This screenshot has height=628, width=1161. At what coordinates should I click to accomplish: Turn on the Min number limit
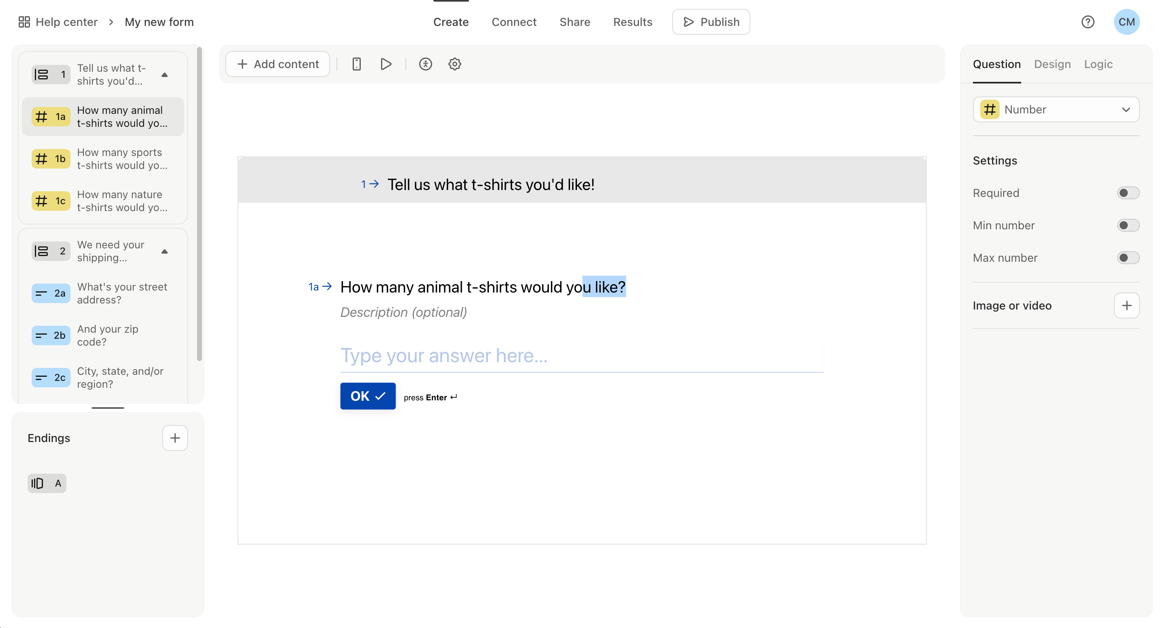tap(1127, 225)
